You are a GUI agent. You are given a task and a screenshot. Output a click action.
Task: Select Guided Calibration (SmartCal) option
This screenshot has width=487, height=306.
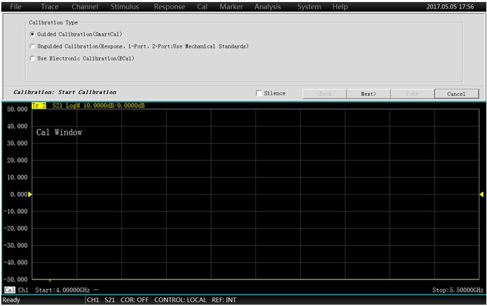33,34
